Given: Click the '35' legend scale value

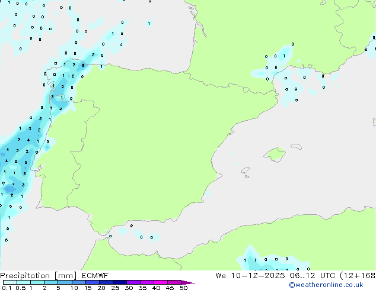Looking at the screenshot, I should tap(142, 288).
